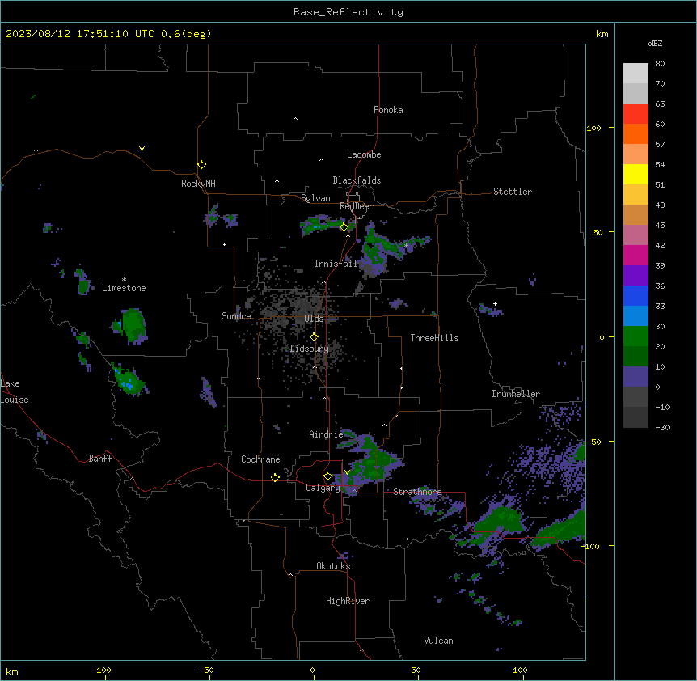This screenshot has height=681, width=697.
Task: Select the red 60-65 dBZ legend swatch
Action: pos(636,114)
